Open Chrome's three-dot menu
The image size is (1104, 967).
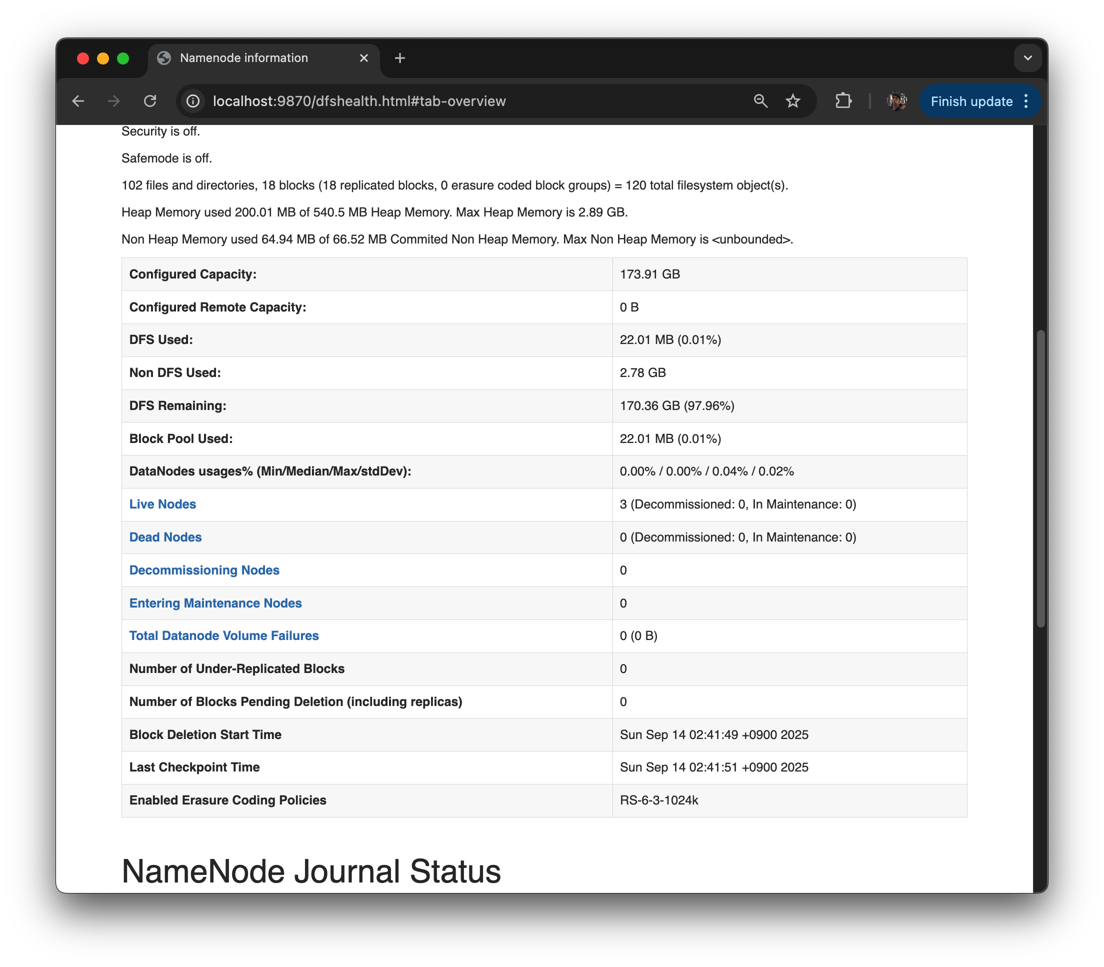pyautogui.click(x=1026, y=101)
